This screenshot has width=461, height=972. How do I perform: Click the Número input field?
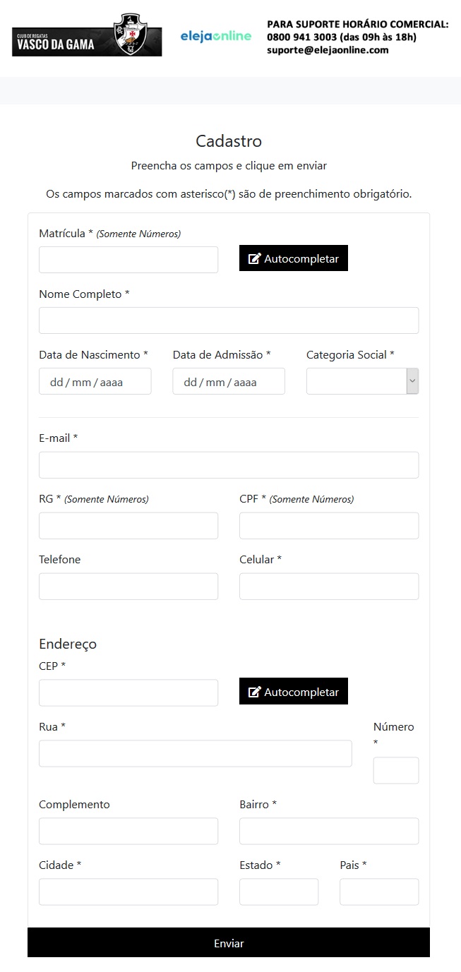[396, 771]
